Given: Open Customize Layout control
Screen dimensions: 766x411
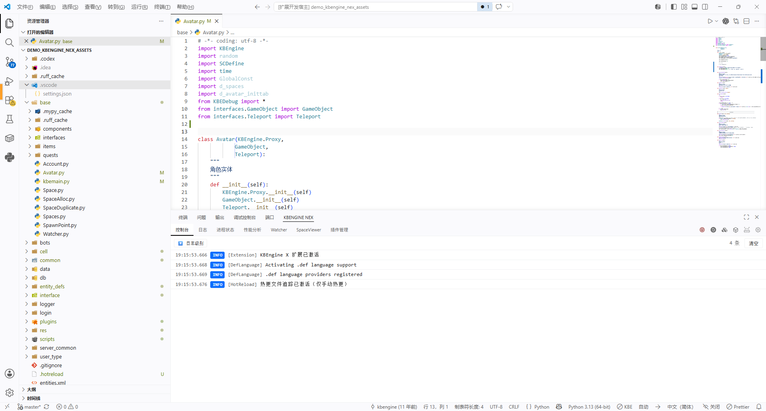Looking at the screenshot, I should pyautogui.click(x=684, y=7).
